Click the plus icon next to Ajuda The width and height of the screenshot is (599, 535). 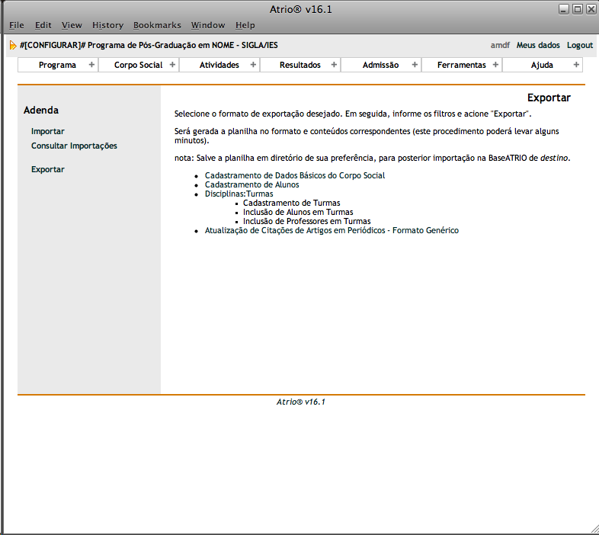click(576, 65)
